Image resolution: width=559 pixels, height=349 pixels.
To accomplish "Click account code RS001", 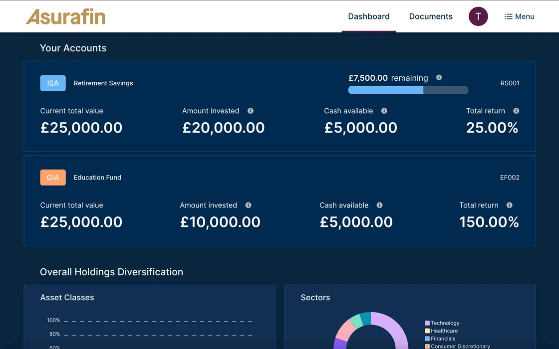I will click(x=510, y=83).
